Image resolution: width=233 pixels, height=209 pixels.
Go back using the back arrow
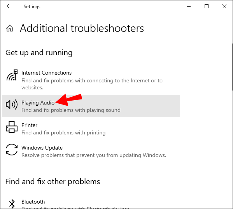[9, 6]
